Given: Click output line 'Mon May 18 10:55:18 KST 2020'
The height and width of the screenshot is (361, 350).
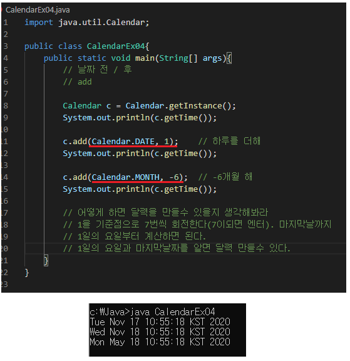Looking at the screenshot, I should 160,342.
